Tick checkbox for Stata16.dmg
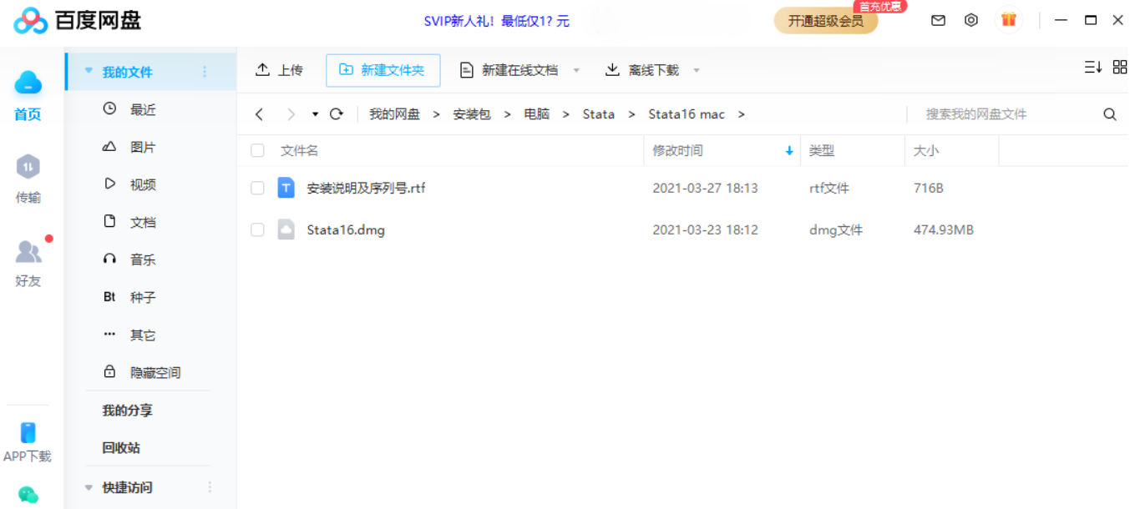This screenshot has height=509, width=1130. point(257,229)
